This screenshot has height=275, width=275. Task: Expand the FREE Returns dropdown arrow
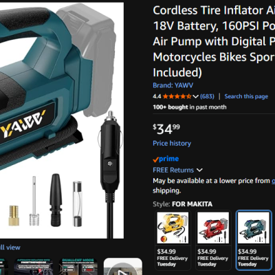[x=199, y=170]
